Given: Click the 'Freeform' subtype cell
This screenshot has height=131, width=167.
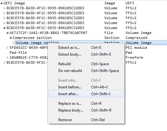Looking at the screenshot, I should pyautogui.click(x=134, y=57).
